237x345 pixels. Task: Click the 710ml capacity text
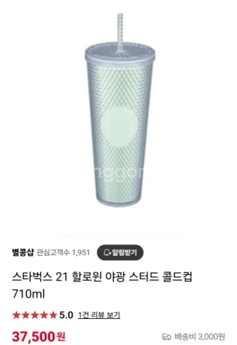[x=28, y=294]
